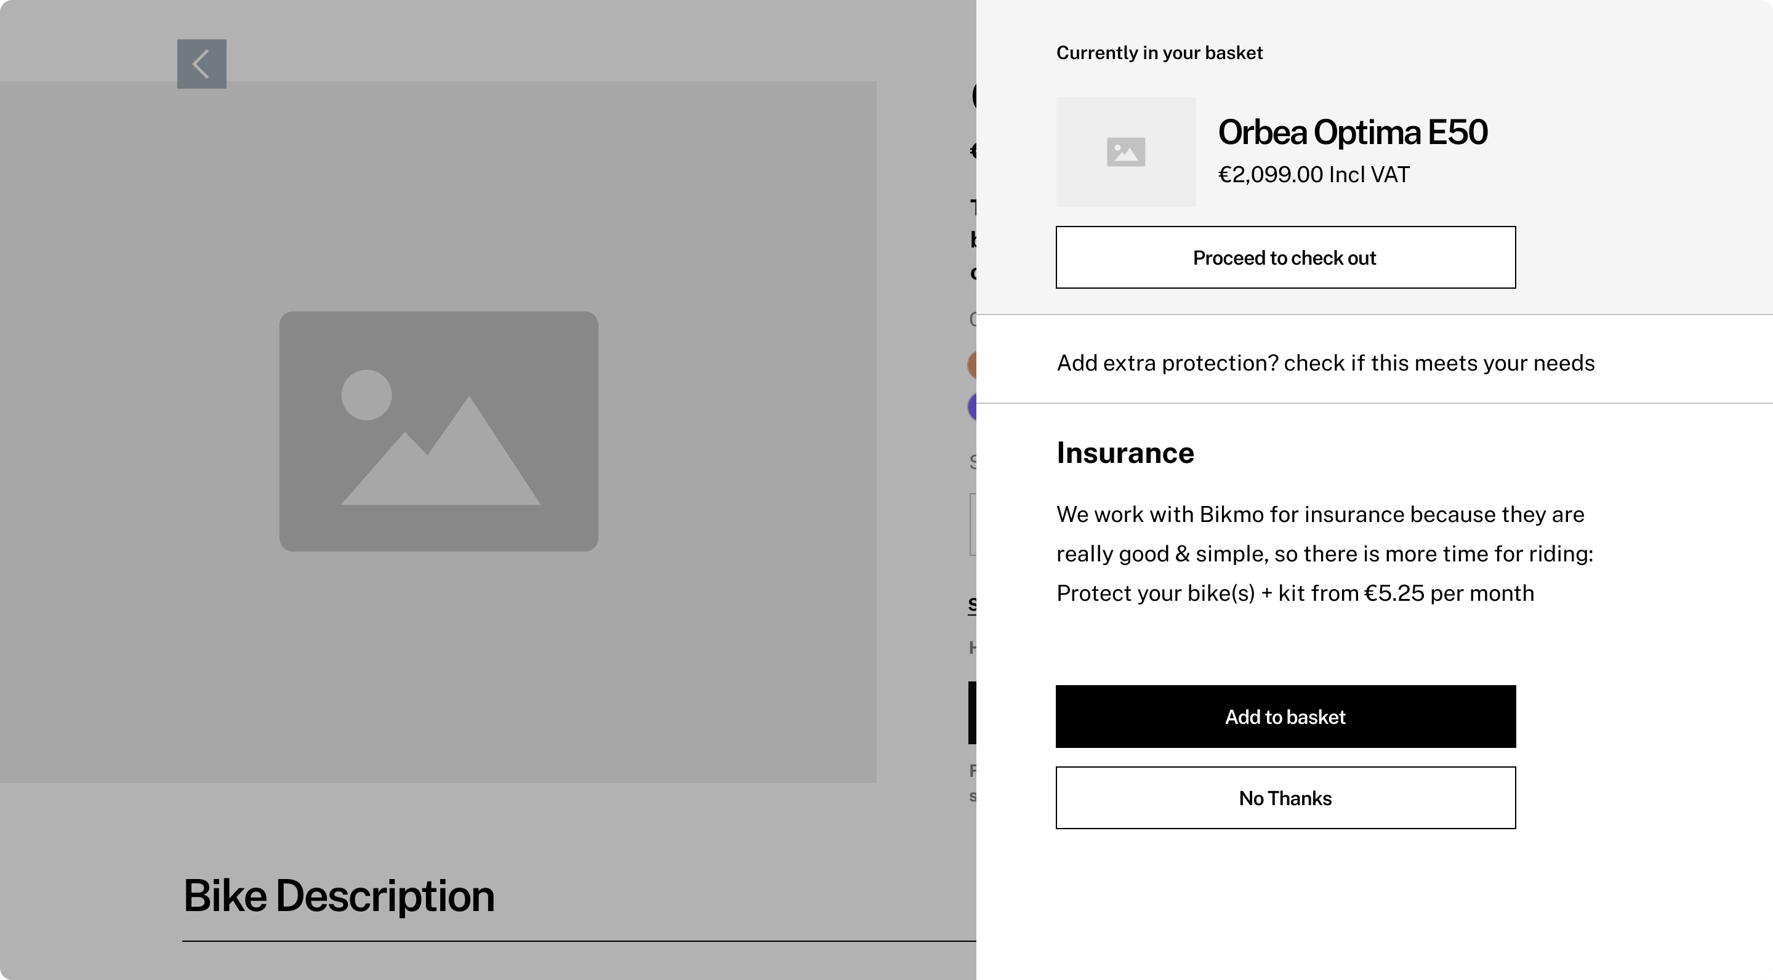
Task: Click the Insurance heading
Action: coord(1125,453)
